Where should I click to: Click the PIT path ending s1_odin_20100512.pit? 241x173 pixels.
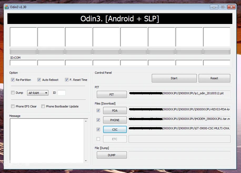(179, 94)
